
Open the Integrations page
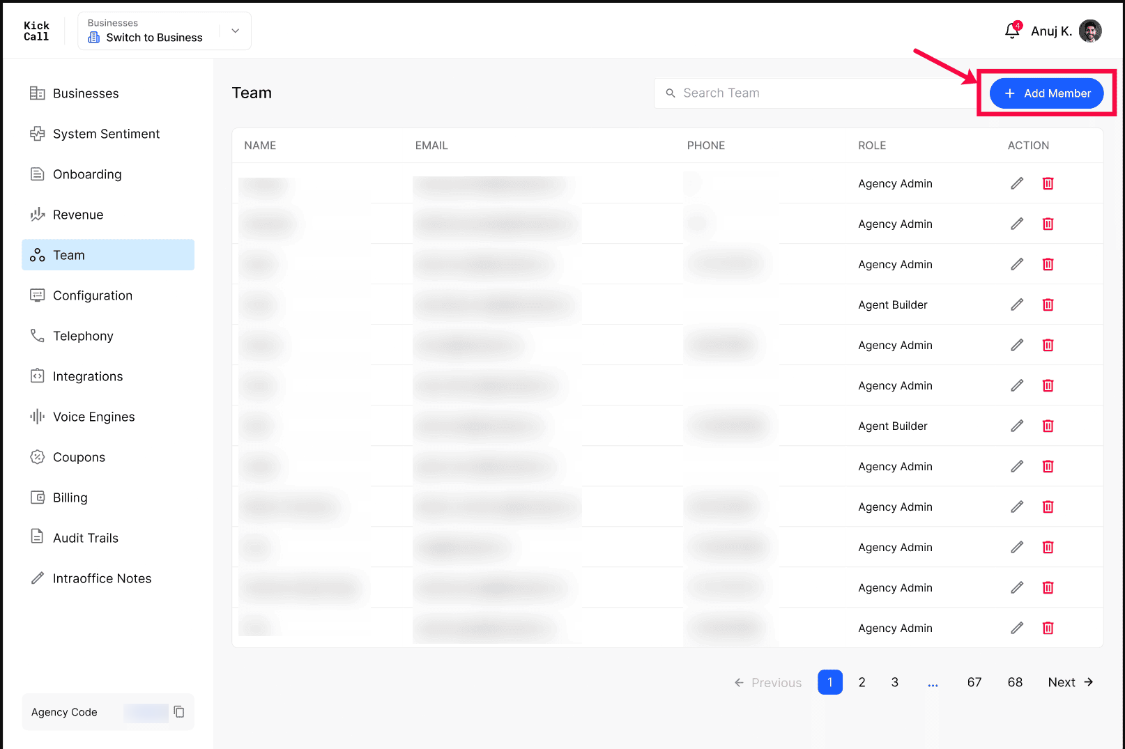click(x=108, y=376)
